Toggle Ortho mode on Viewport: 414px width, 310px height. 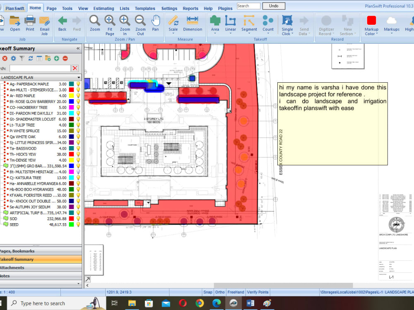click(220, 292)
